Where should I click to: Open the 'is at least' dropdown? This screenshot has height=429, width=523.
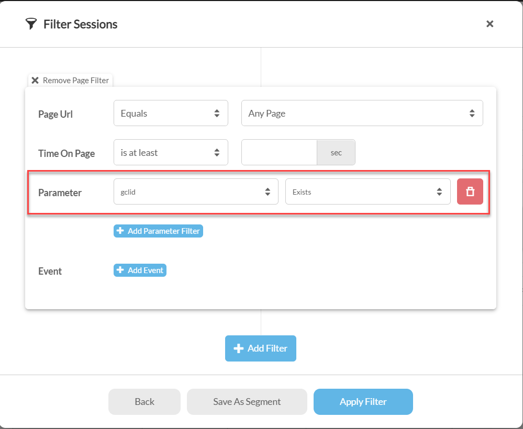click(171, 153)
